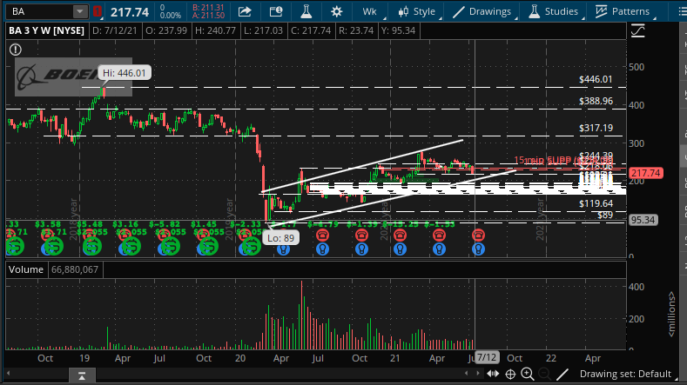
Task: Click the zoom in magnifier icon
Action: (527, 374)
